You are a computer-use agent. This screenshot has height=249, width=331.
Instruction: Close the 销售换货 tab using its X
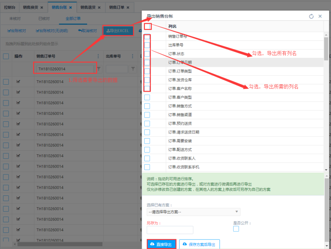click(42, 7)
